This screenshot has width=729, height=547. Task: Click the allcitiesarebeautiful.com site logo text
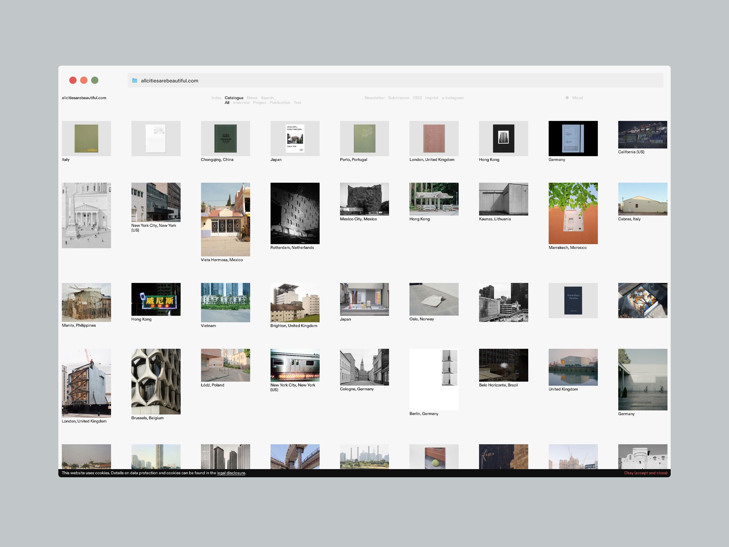click(84, 98)
